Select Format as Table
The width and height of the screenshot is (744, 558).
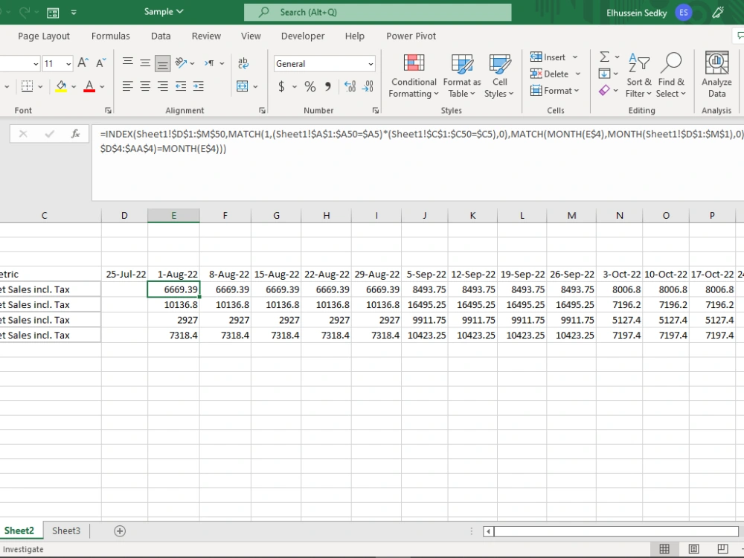tap(461, 75)
